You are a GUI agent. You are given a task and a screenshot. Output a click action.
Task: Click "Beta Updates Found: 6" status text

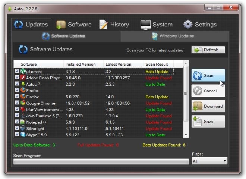coord(164,145)
